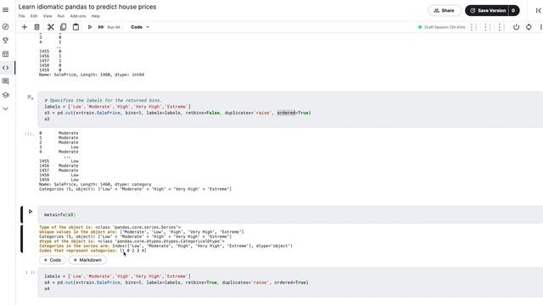Open the Add-ons menu
543x305 pixels.
pyautogui.click(x=78, y=16)
